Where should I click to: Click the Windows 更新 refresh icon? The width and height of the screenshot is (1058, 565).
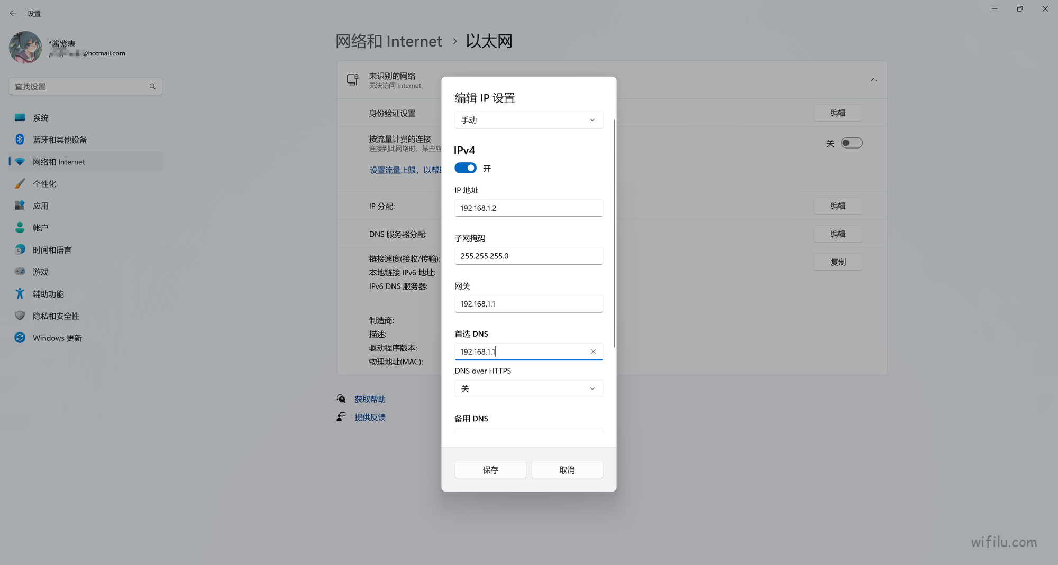click(x=20, y=337)
